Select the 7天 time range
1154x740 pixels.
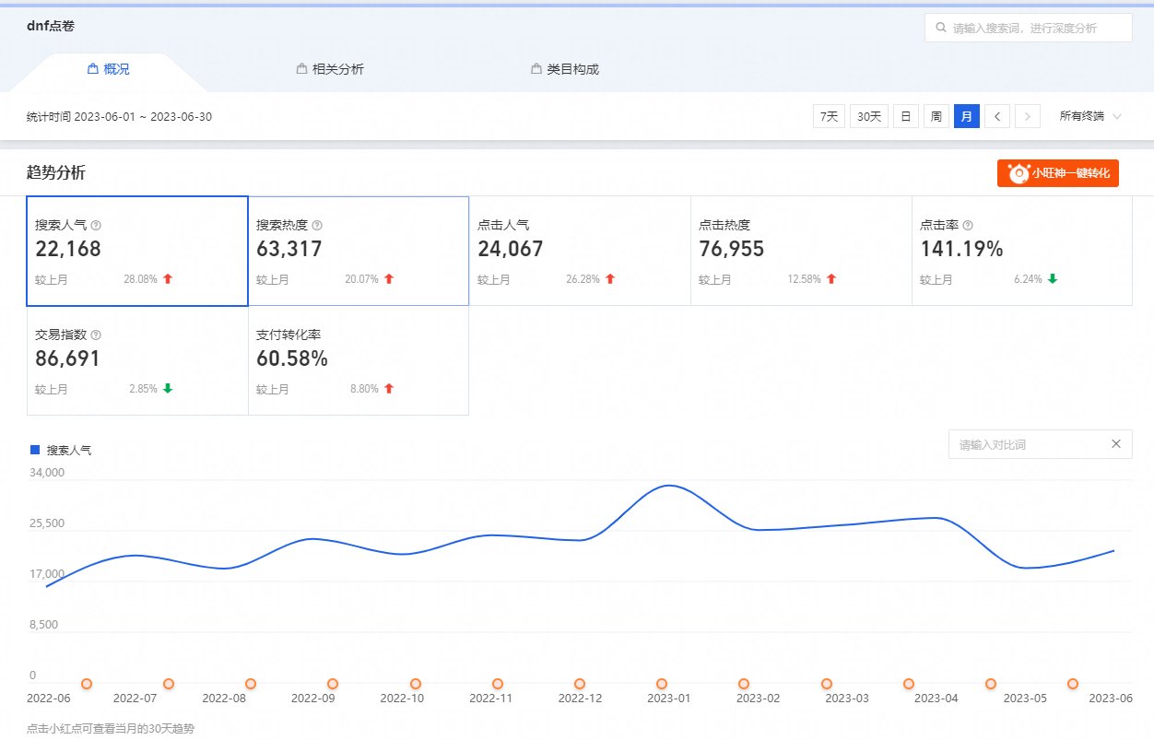(x=829, y=116)
